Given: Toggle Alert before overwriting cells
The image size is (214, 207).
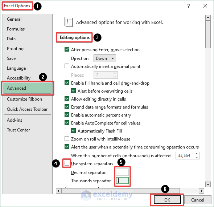Looking at the screenshot, I should 73,91.
